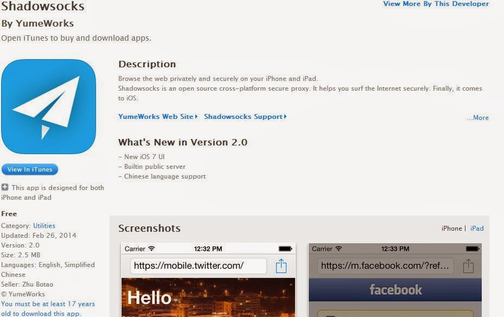The width and height of the screenshot is (504, 317).
Task: Click the 'Builtin public server' line
Action: pyautogui.click(x=152, y=167)
